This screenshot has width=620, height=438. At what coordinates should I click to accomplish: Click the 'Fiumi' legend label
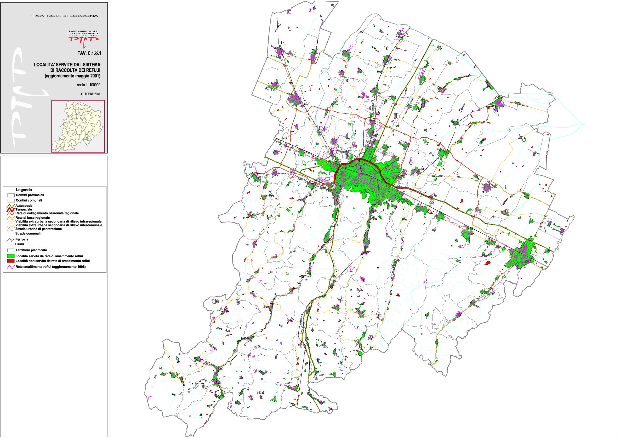pyautogui.click(x=20, y=244)
